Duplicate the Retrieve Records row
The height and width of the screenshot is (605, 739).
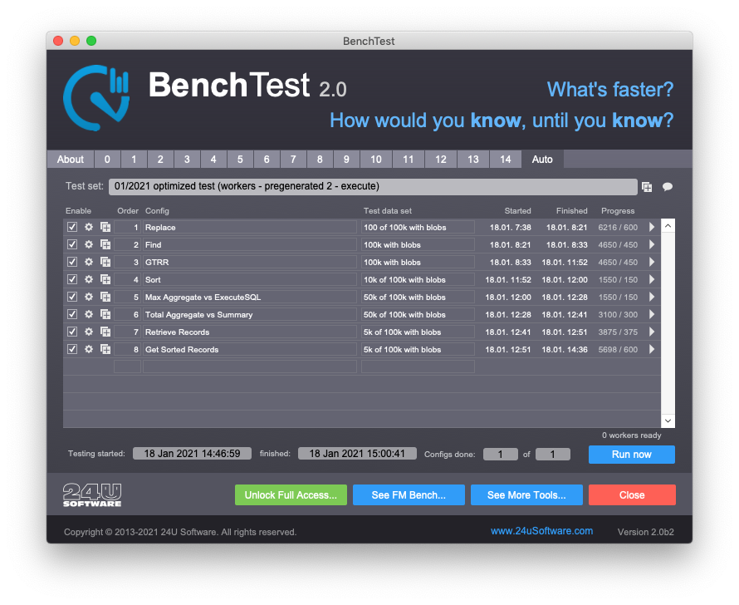coord(105,332)
